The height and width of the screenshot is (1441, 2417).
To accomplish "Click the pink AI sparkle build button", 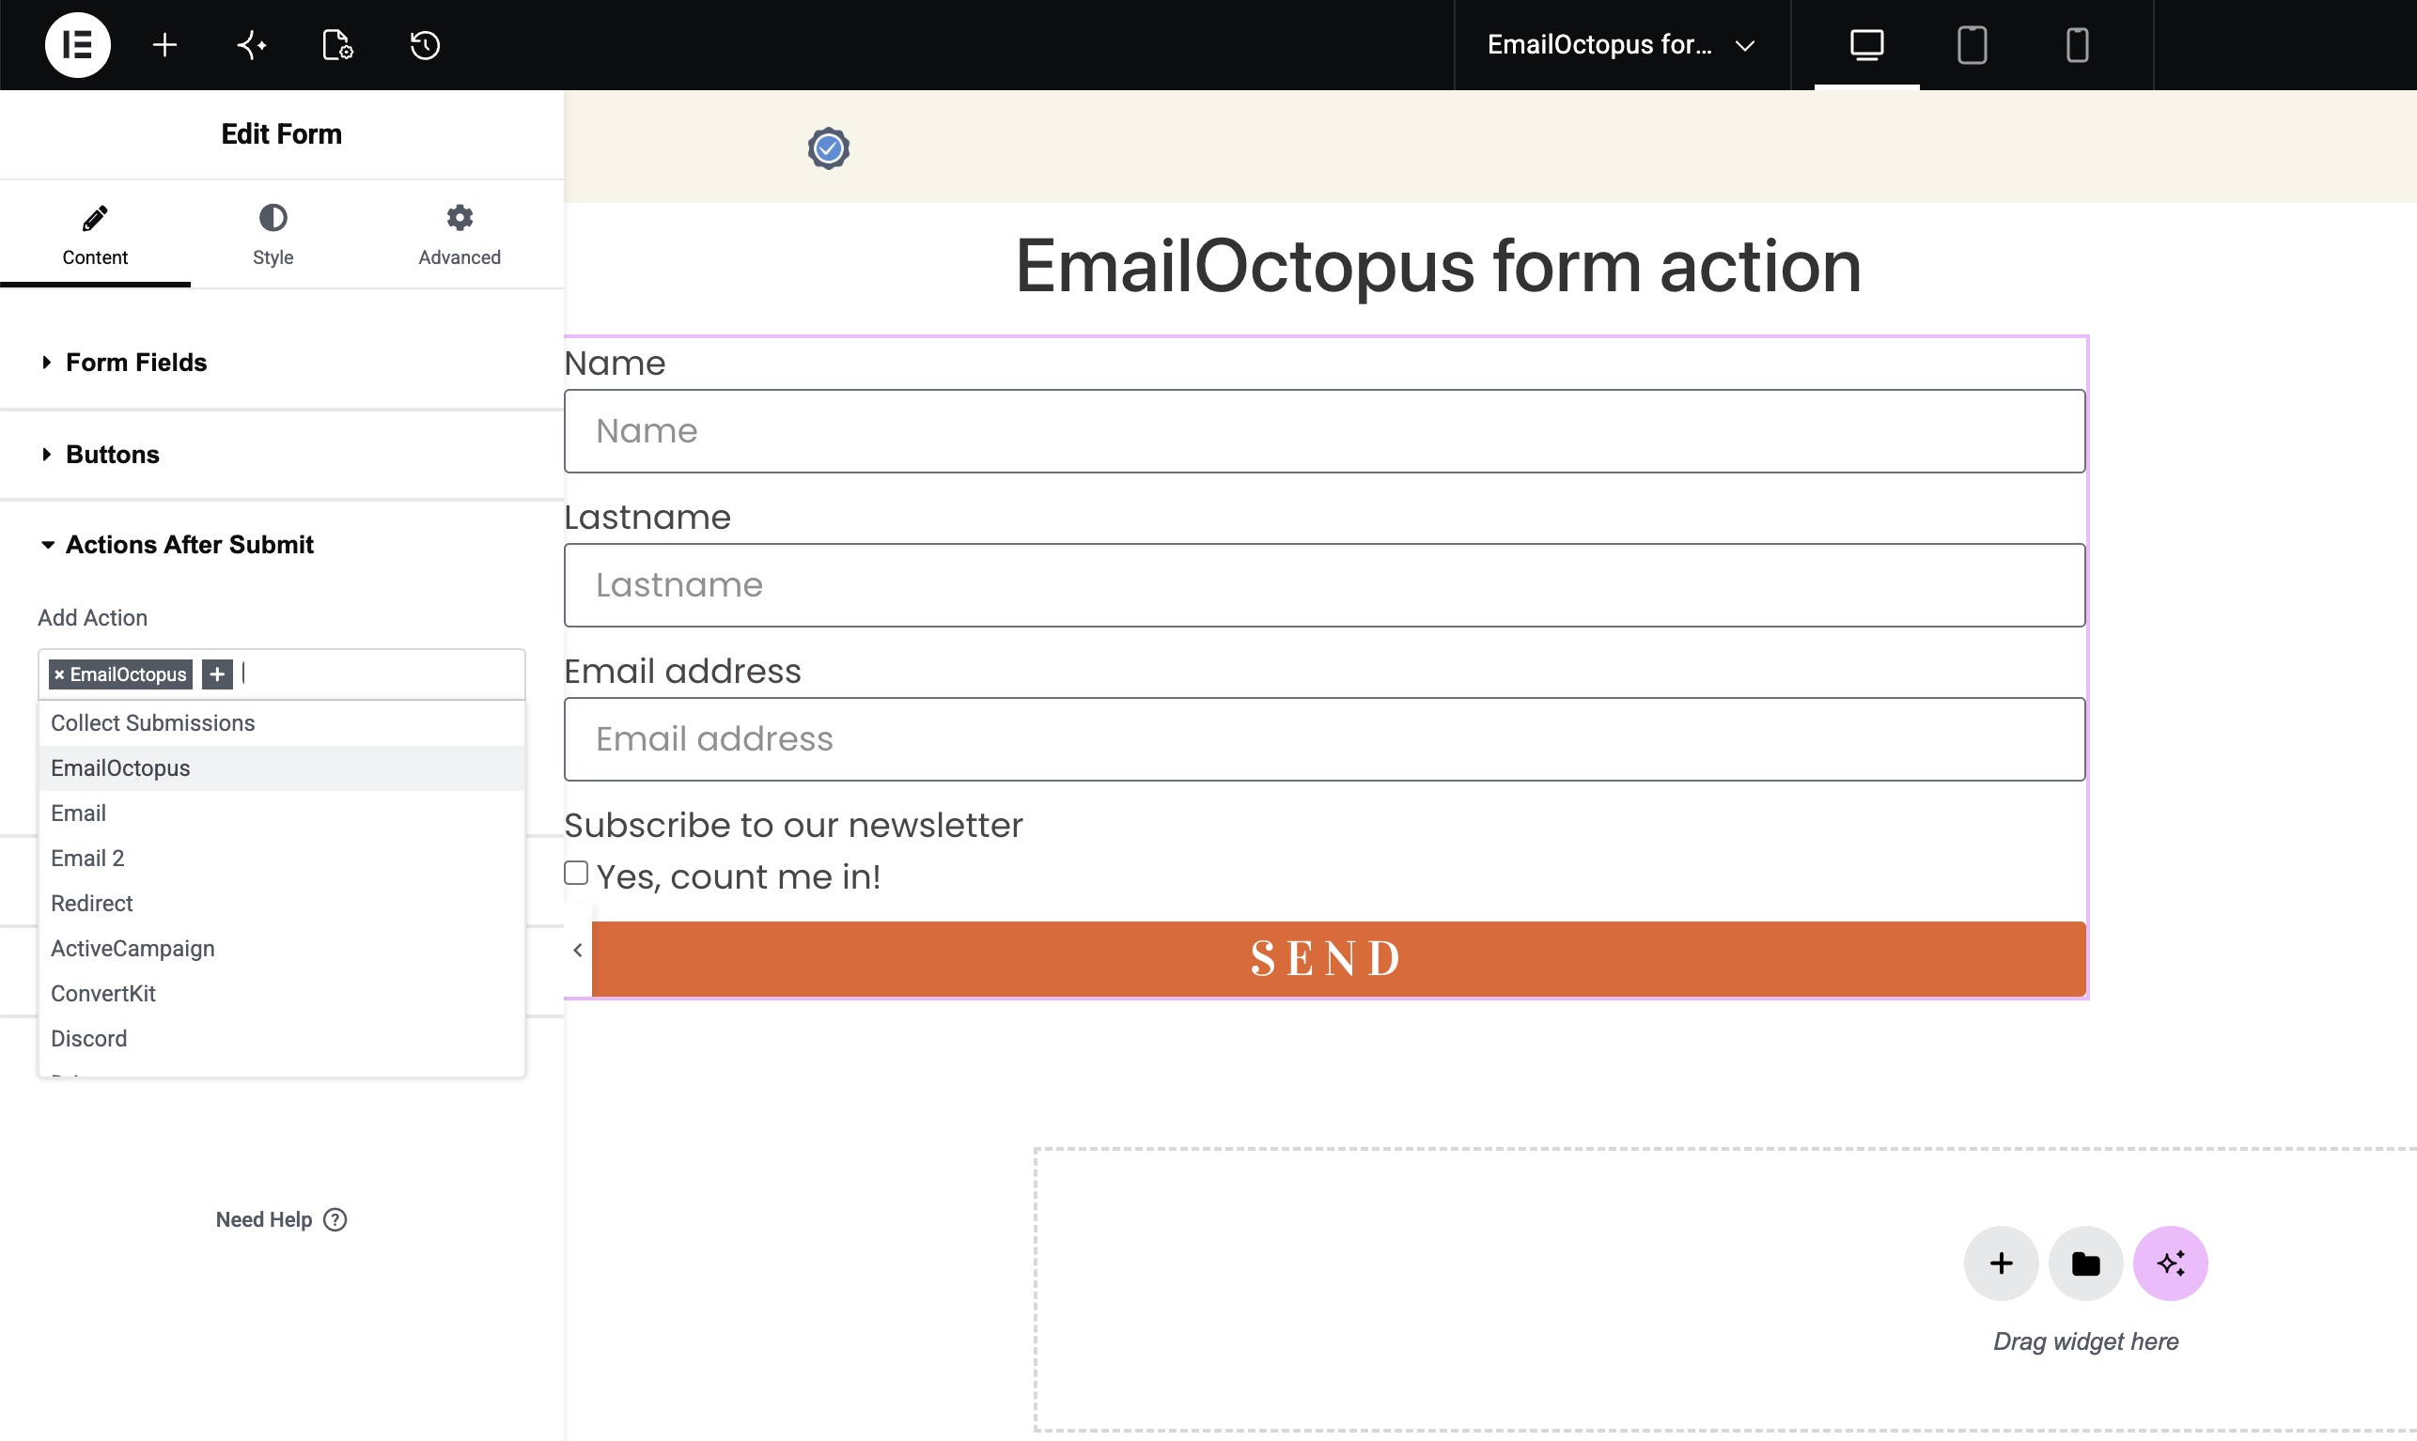I will [x=2171, y=1263].
